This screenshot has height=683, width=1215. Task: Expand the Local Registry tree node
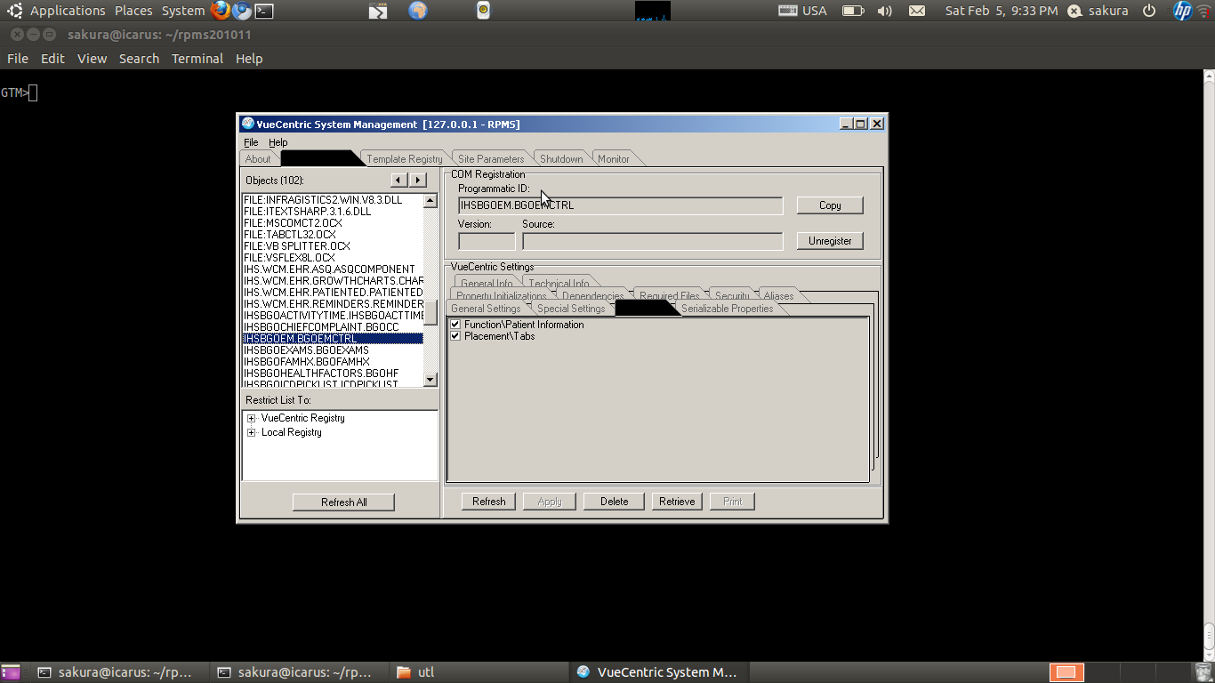(252, 432)
